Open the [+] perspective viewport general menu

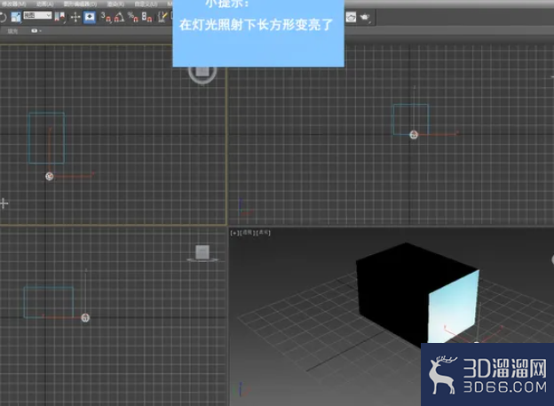click(234, 233)
